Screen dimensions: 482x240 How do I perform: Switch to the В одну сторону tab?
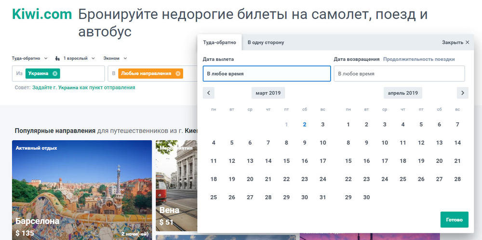point(266,42)
